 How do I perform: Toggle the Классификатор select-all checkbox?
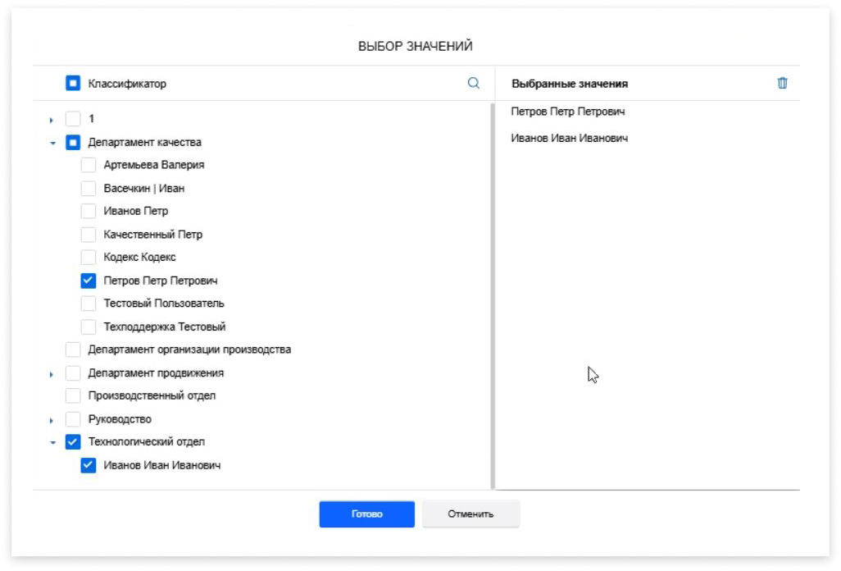click(73, 83)
